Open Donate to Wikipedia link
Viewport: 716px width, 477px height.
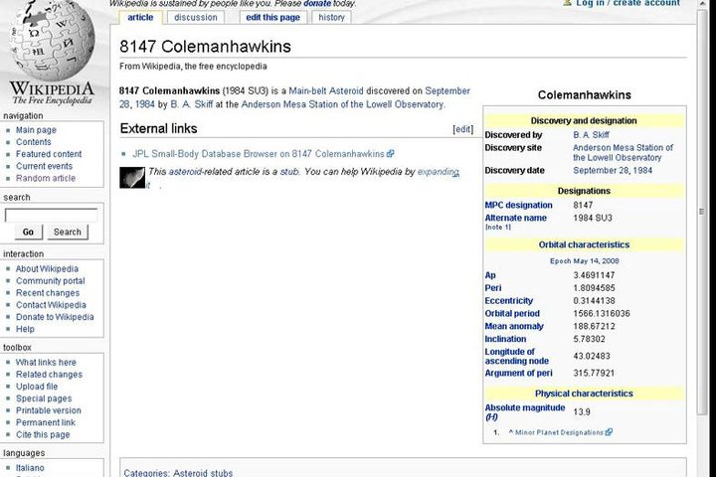coord(55,317)
